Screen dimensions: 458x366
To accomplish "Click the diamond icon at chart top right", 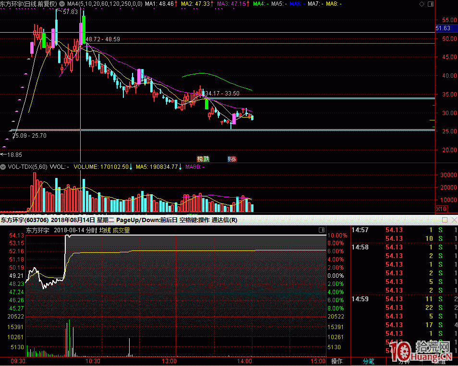I will click(422, 4).
